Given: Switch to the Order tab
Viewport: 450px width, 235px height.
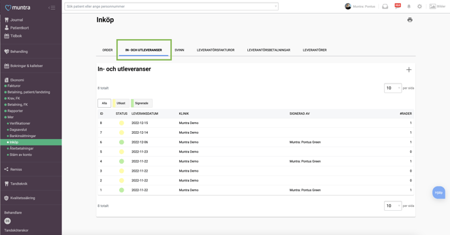Looking at the screenshot, I should pyautogui.click(x=108, y=50).
